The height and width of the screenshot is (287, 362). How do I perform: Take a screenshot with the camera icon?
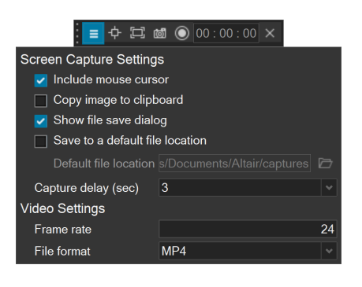pyautogui.click(x=160, y=33)
